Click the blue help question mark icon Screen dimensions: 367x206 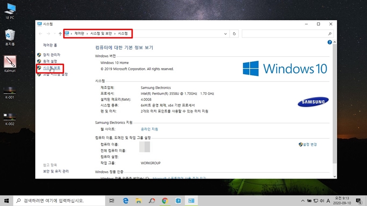click(x=329, y=42)
